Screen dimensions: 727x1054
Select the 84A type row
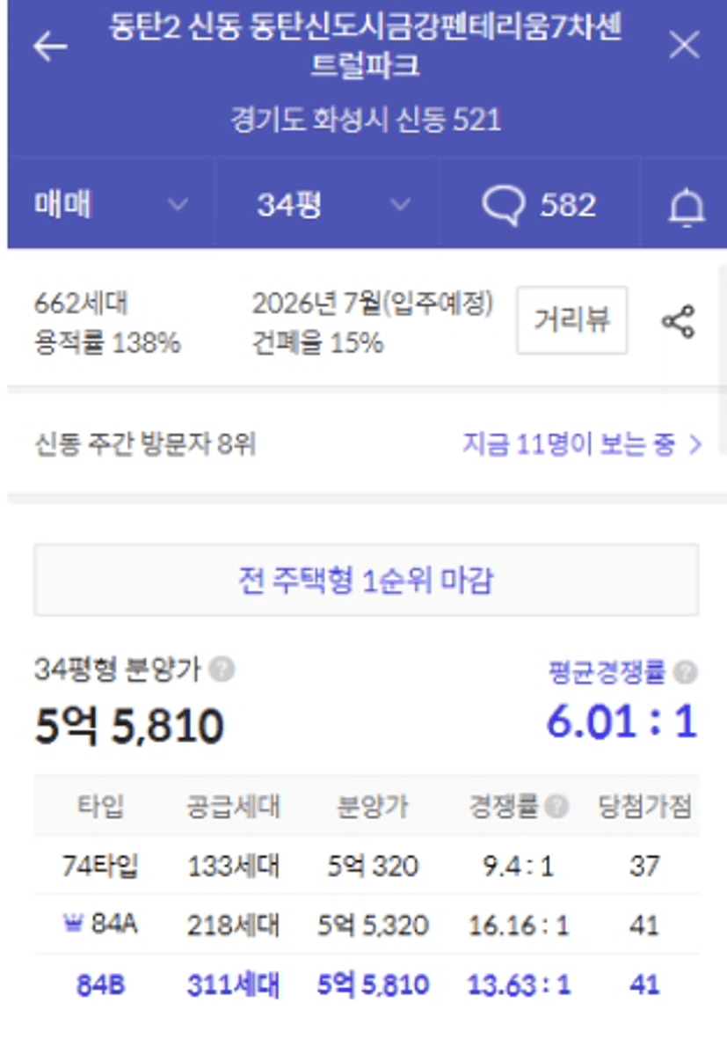(367, 925)
